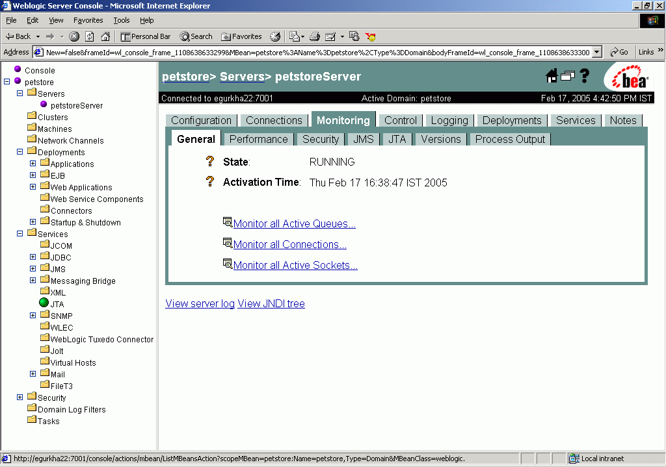Collapse the Deployments tree node
Viewport: 666px width, 467px height.
(20, 151)
